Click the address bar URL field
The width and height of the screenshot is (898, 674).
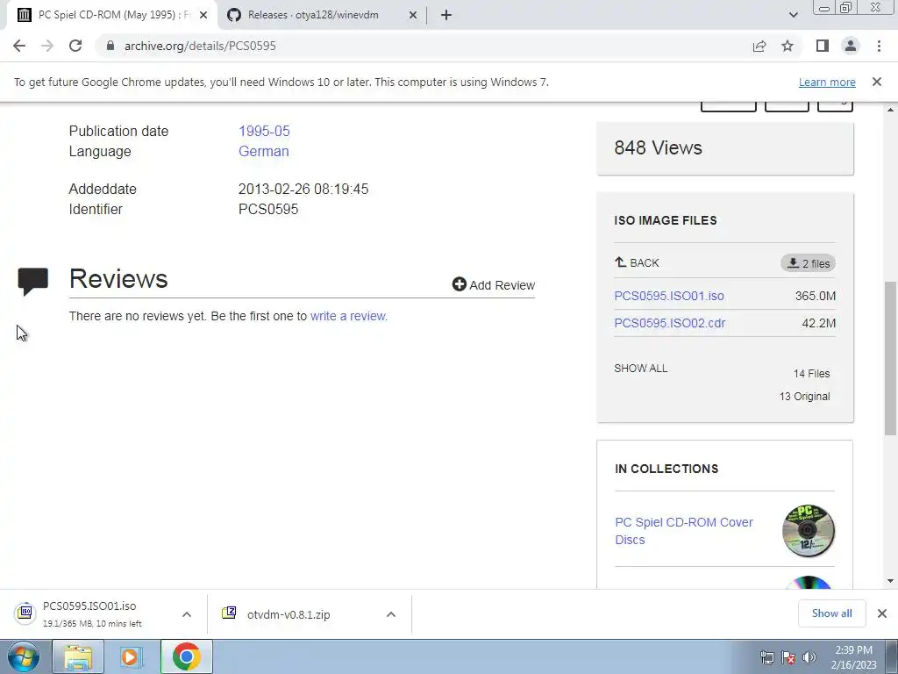click(424, 46)
